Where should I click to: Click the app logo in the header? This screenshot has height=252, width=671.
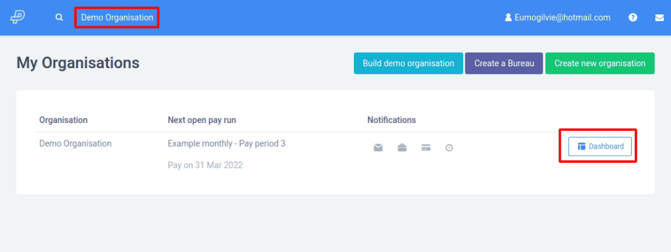coord(18,18)
